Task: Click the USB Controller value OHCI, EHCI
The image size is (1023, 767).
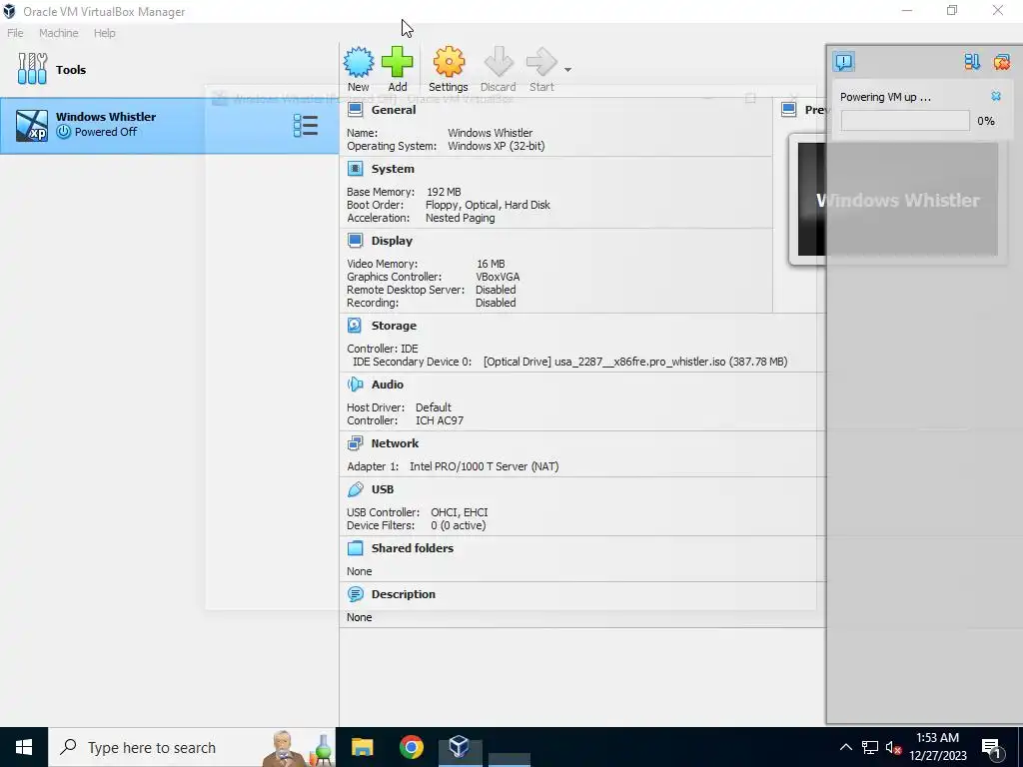Action: click(459, 512)
